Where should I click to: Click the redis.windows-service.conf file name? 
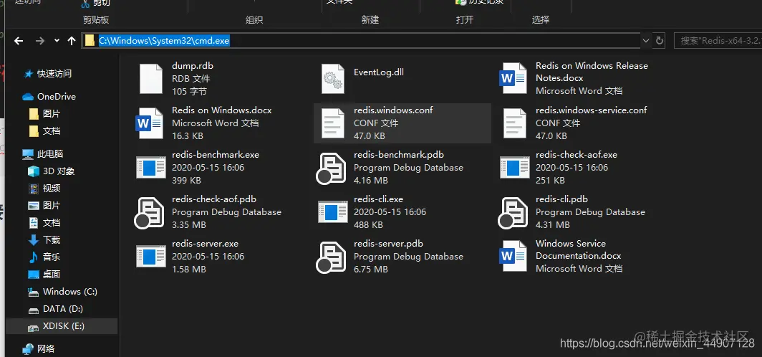tap(591, 110)
